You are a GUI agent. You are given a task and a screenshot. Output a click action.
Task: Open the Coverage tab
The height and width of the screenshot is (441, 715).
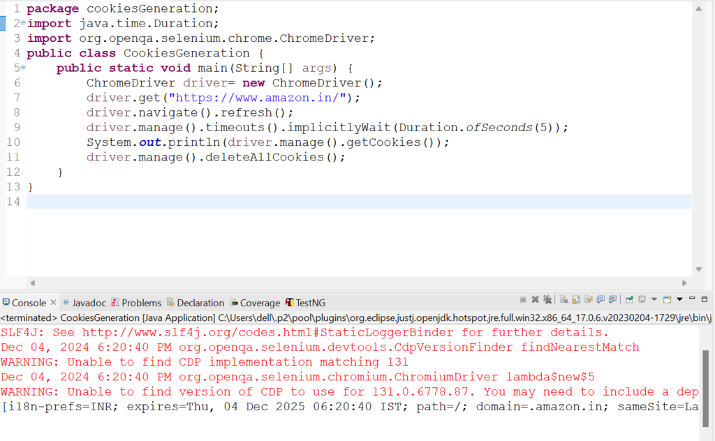pyautogui.click(x=256, y=303)
